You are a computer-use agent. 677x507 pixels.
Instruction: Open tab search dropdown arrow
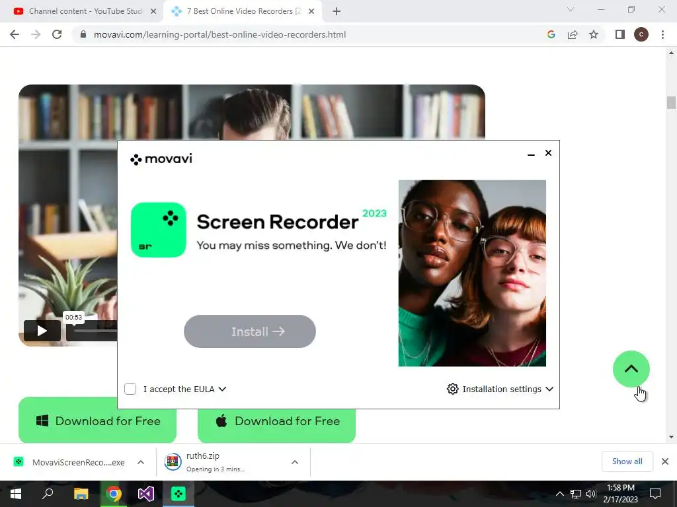(571, 9)
